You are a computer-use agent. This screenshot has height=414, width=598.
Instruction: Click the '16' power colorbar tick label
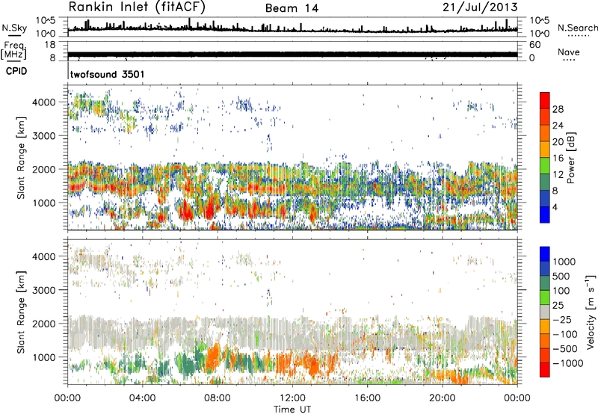tap(558, 158)
